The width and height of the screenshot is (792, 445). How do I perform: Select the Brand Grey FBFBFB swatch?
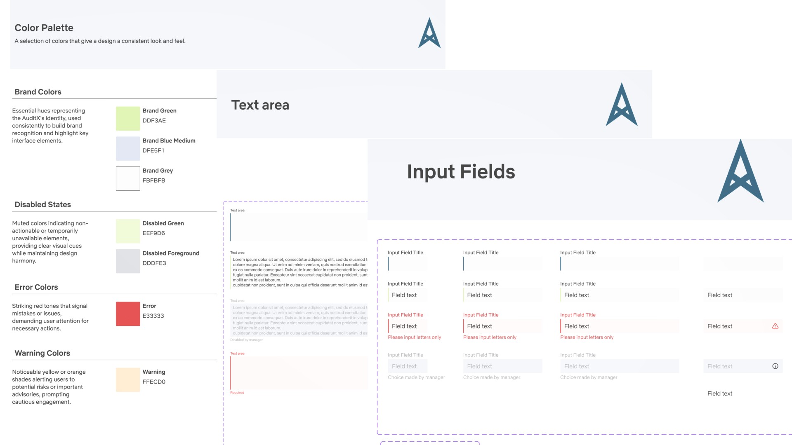pos(128,178)
